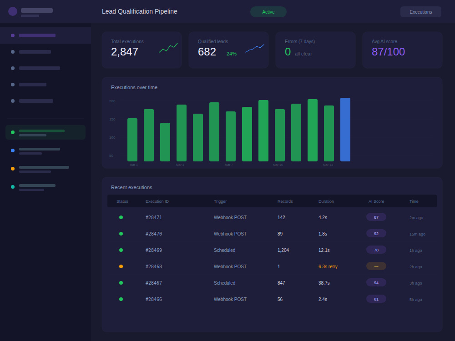Click the "all clear" errors note

click(x=303, y=54)
